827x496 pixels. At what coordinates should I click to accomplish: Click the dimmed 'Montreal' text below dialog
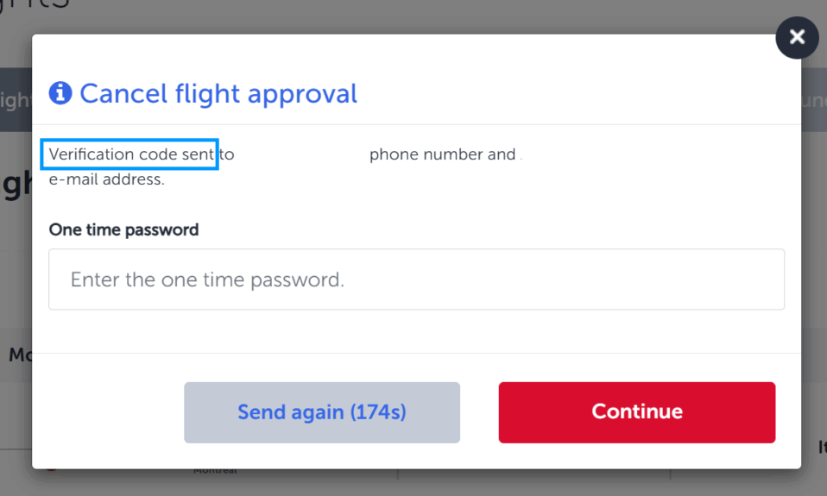click(x=215, y=471)
